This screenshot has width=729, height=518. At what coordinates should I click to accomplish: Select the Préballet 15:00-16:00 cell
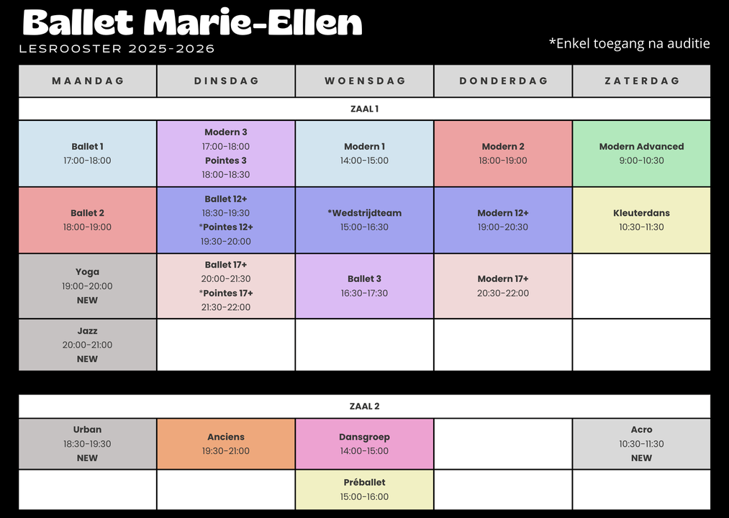364,490
